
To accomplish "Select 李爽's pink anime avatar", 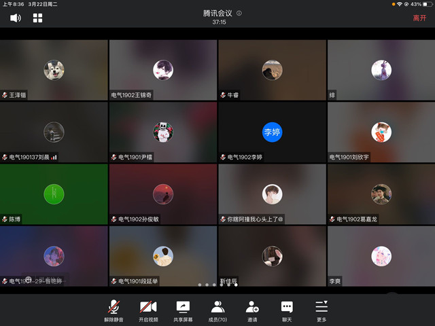I will pos(381,256).
